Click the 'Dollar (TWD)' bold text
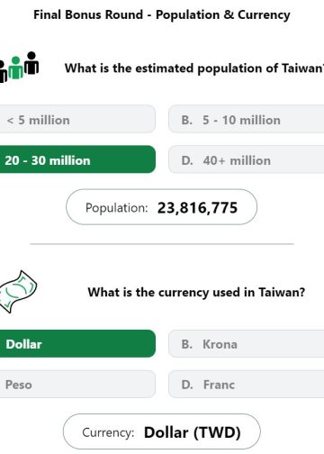Viewport: 324px width, 454px height. (193, 432)
